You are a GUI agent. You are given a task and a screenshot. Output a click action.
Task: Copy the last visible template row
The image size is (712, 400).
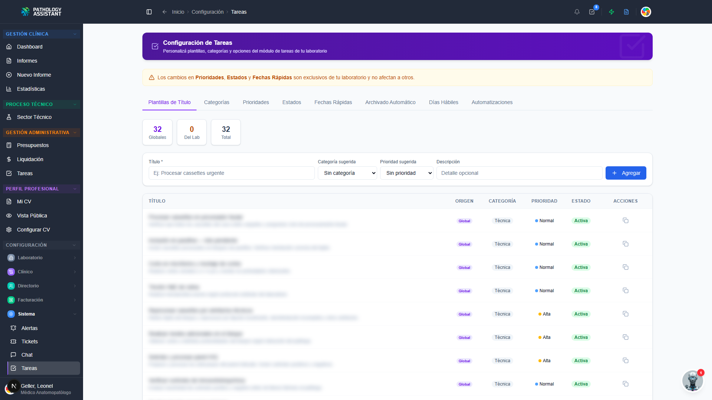pyautogui.click(x=626, y=384)
